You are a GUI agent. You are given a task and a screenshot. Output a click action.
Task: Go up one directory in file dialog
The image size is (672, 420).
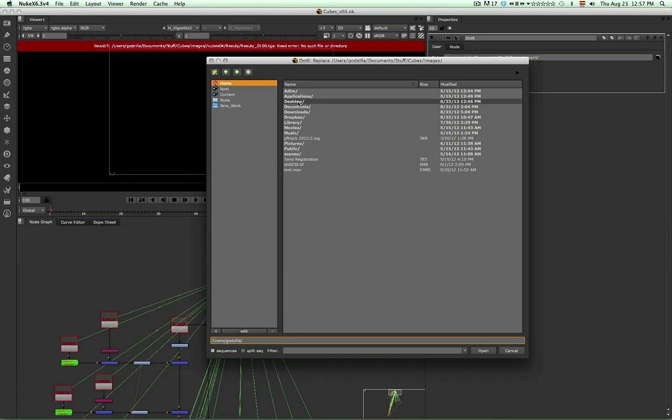tap(226, 72)
